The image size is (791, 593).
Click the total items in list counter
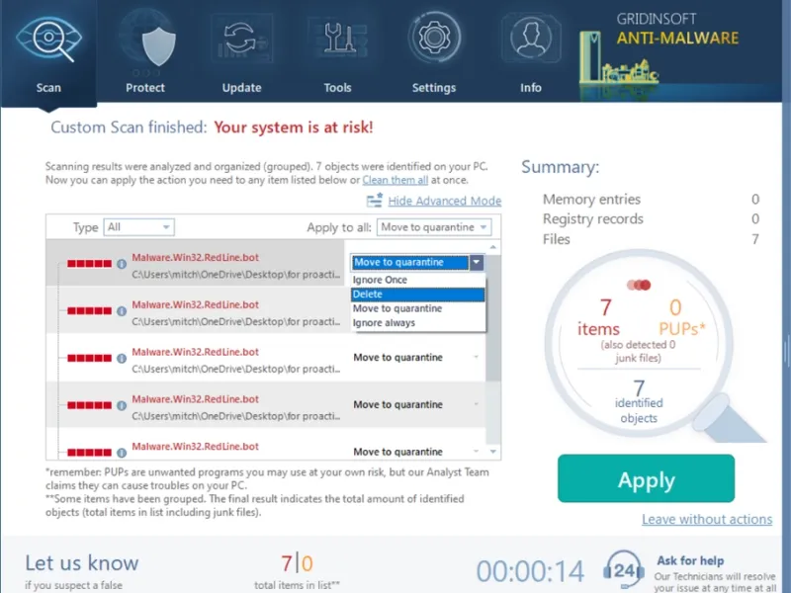point(297,572)
